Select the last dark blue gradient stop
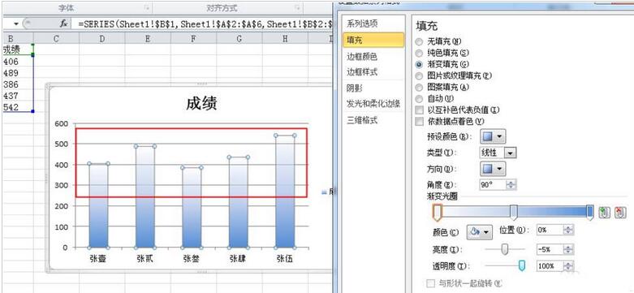This screenshot has height=293, width=634. [x=590, y=212]
